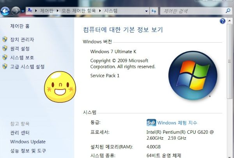This screenshot has width=234, height=158.
Task: Open Windows 체험 지수 link
Action: point(177,123)
